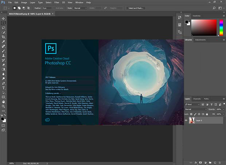This screenshot has height=165, width=226.
Task: Click the Select and Mask button
Action: click(x=136, y=8)
